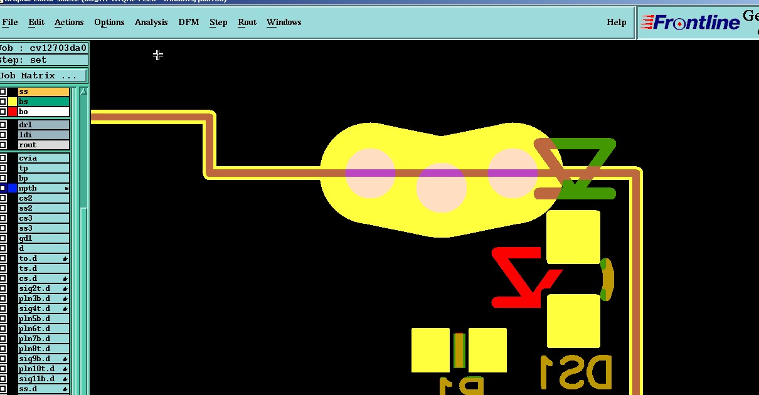Screen dimensions: 759x395
Task: Click the Job Matrix ... button
Action: [x=43, y=76]
